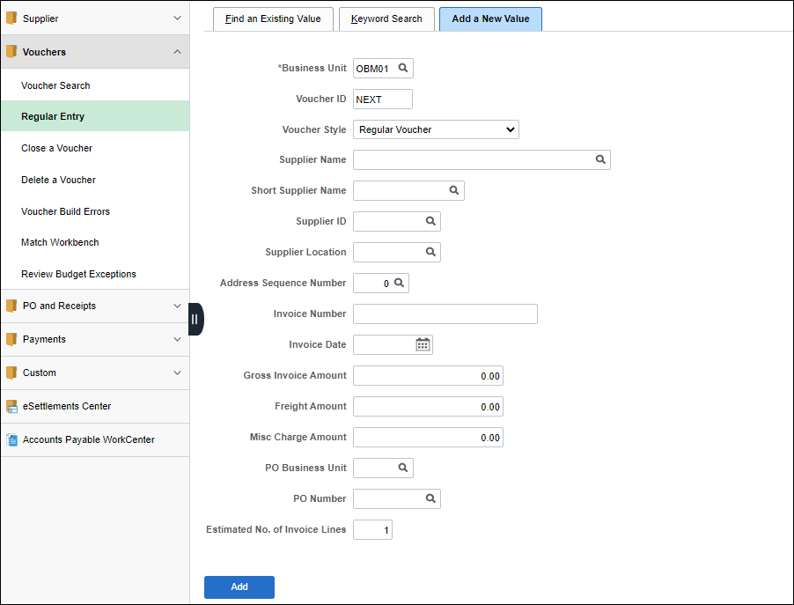794x605 pixels.
Task: Click the Accounts Payable WorkCenter icon
Action: [12, 439]
